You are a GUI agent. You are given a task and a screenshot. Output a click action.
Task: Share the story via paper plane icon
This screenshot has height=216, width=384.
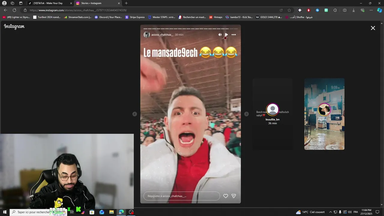pos(234,196)
